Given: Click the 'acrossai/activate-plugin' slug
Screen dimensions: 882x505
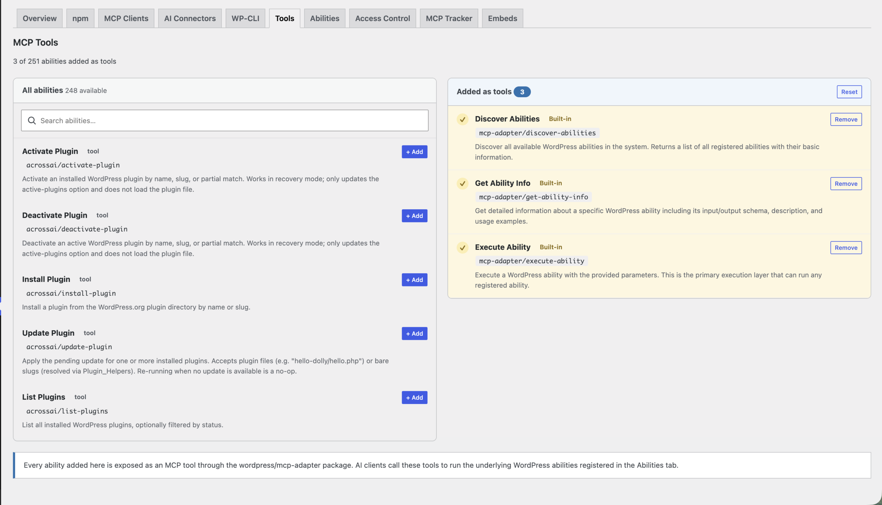Looking at the screenshot, I should 73,165.
